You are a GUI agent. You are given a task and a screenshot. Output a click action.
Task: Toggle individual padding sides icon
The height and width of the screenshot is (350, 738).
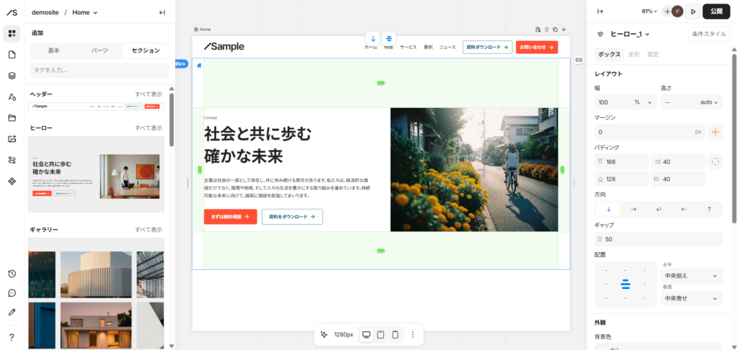coord(716,162)
